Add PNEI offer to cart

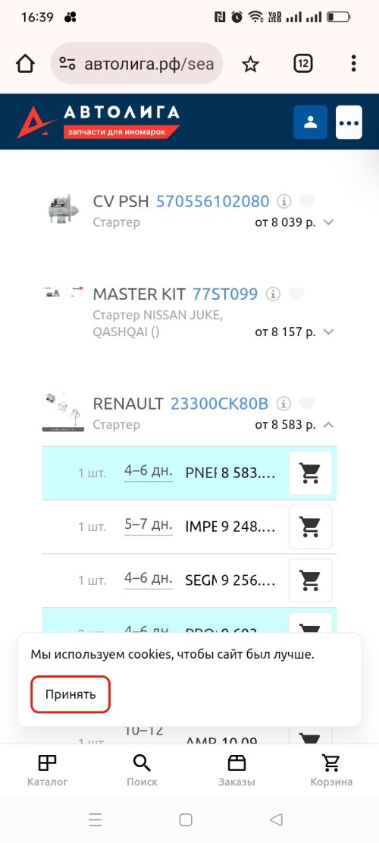click(310, 473)
